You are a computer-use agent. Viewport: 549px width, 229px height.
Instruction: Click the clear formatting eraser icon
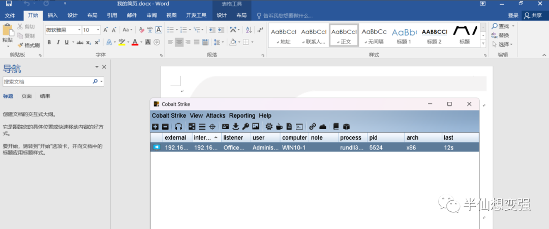(141, 30)
